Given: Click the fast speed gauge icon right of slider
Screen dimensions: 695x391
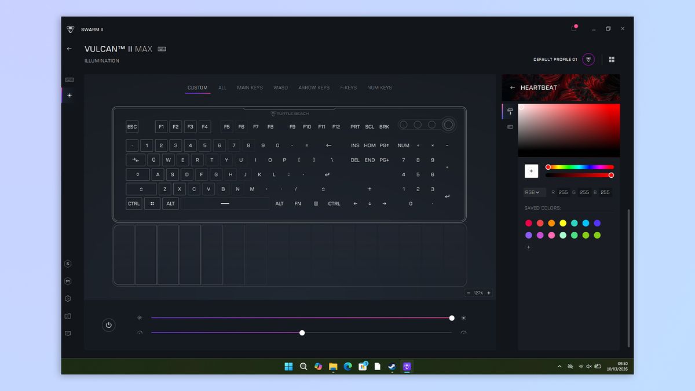Looking at the screenshot, I should tap(463, 333).
